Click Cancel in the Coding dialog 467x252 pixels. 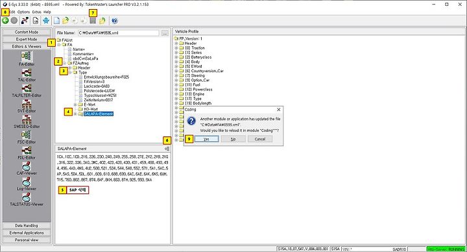coord(260,139)
